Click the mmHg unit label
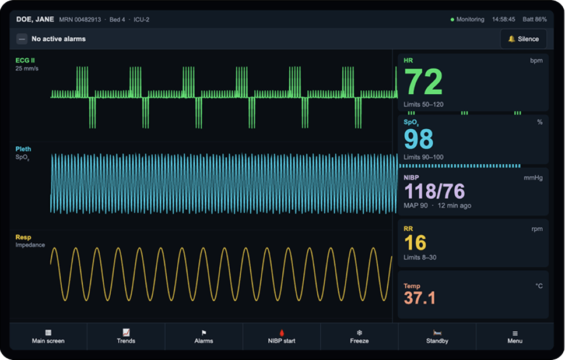 coord(534,178)
